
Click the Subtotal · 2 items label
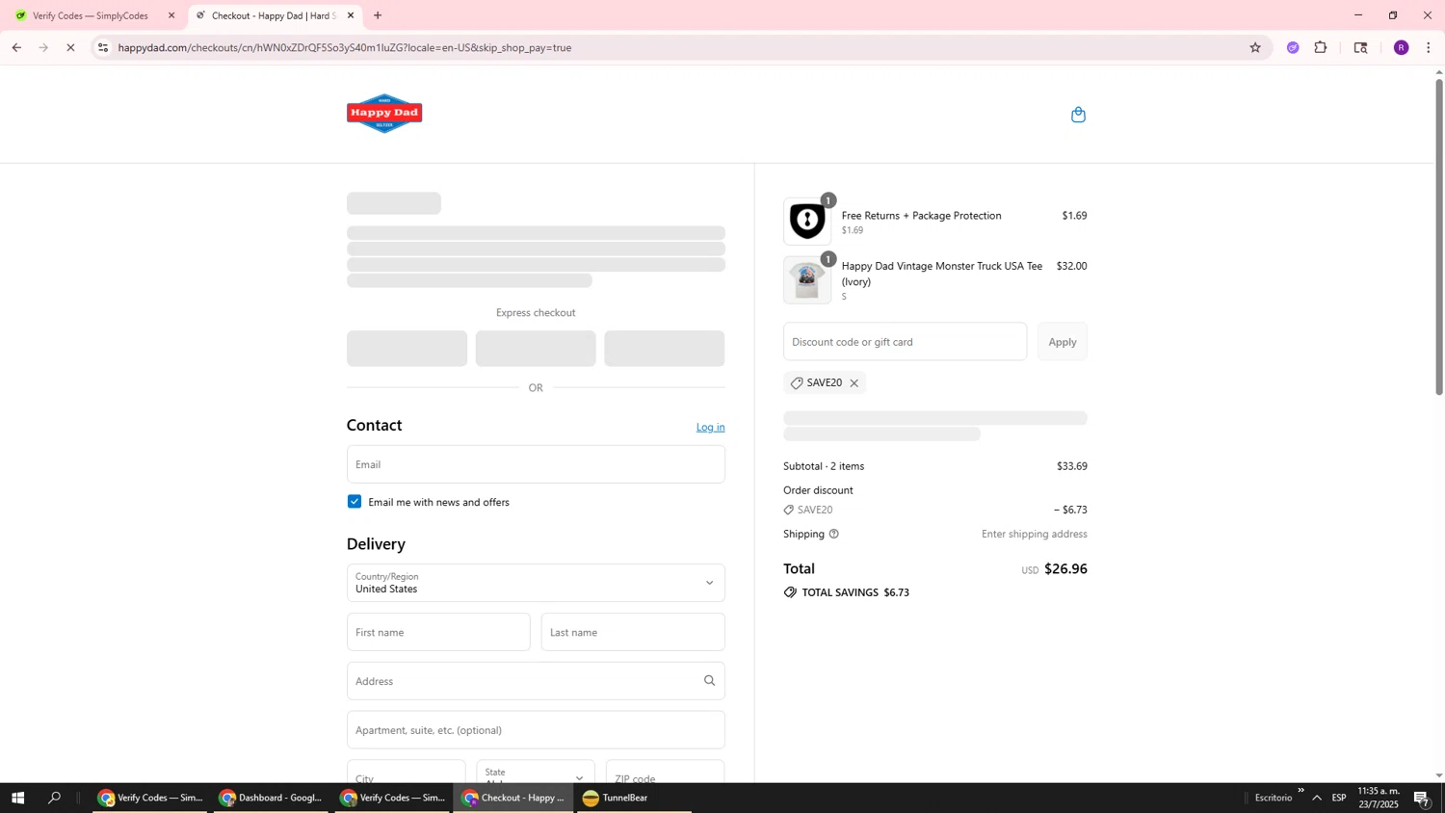[824, 466]
